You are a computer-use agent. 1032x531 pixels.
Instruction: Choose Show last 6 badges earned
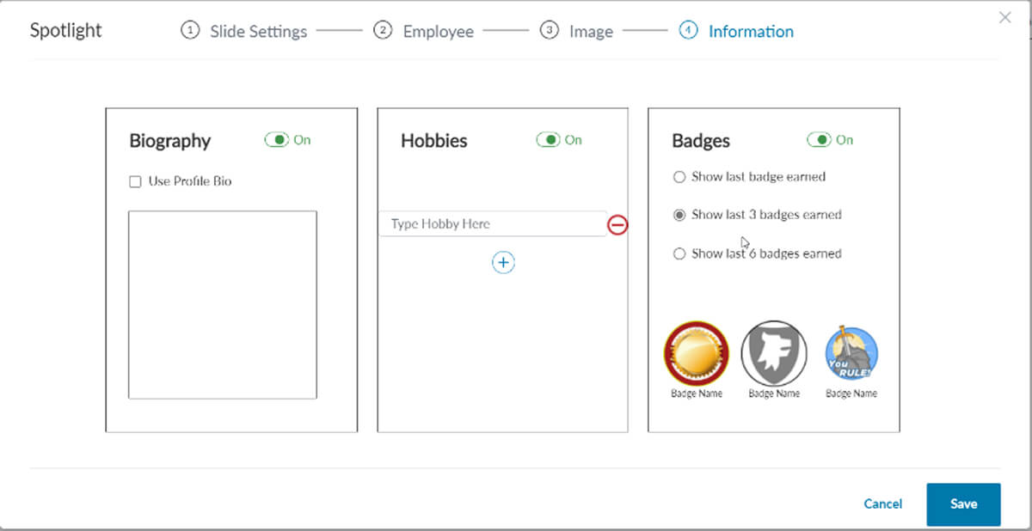coord(679,253)
